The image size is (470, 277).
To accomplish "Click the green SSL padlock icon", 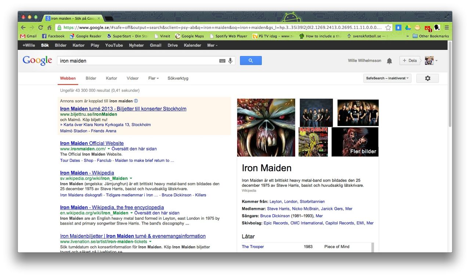I will (x=59, y=28).
